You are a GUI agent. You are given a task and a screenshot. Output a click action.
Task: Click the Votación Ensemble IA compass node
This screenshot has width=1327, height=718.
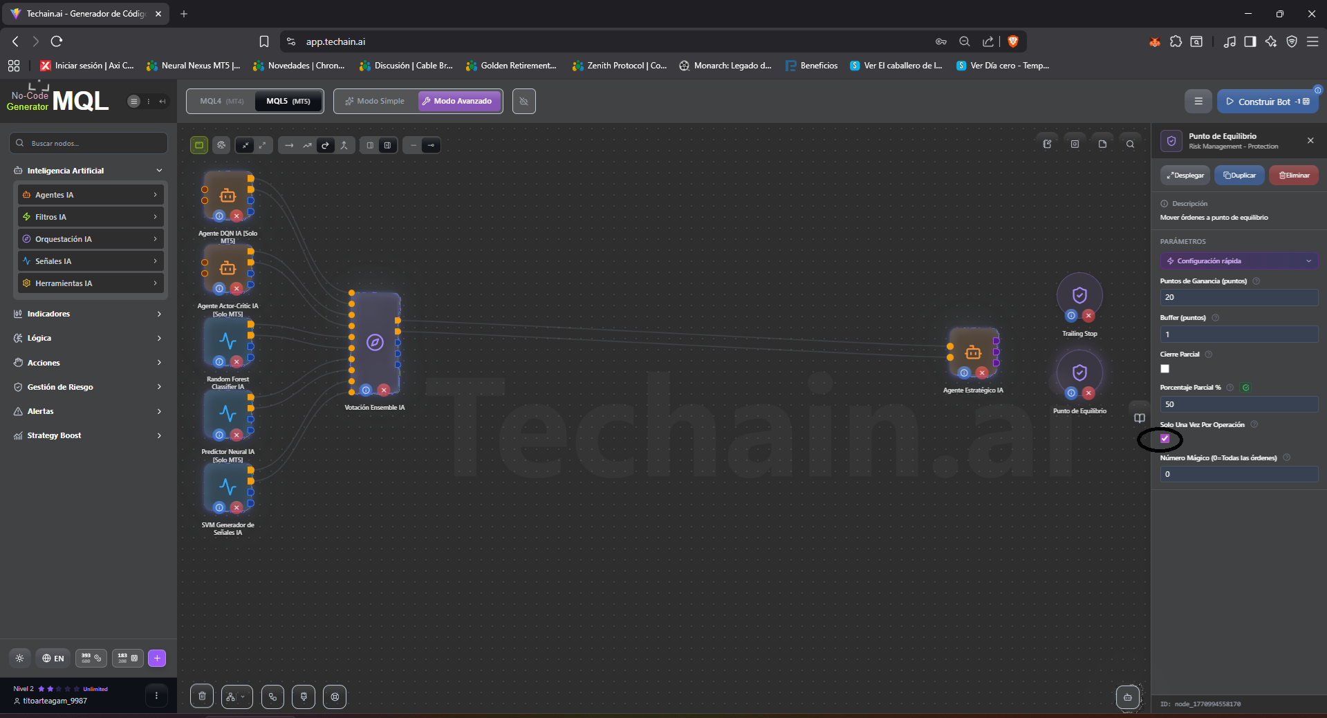(375, 343)
